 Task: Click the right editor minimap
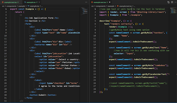coord(173,11)
